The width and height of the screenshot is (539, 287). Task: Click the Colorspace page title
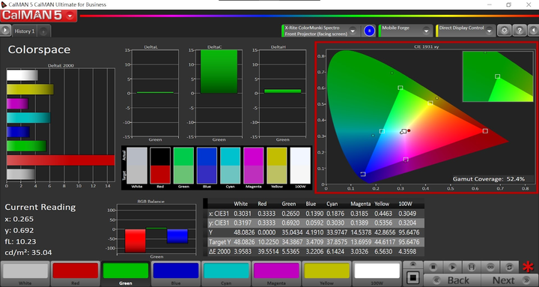(39, 49)
